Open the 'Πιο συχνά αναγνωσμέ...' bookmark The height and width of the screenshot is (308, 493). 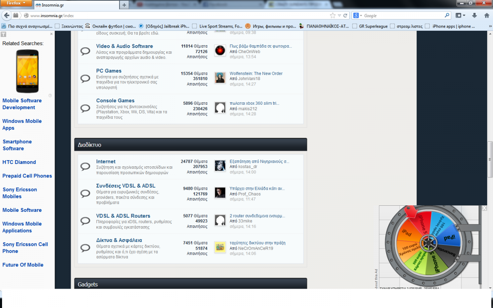click(27, 26)
